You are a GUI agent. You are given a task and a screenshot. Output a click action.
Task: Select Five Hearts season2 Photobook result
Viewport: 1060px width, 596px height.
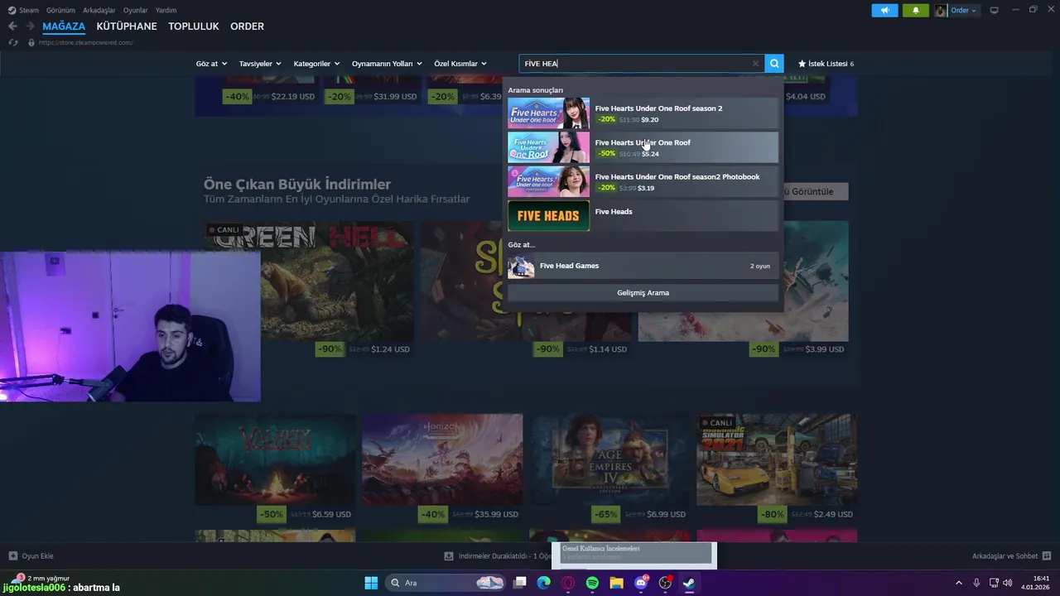(x=643, y=181)
